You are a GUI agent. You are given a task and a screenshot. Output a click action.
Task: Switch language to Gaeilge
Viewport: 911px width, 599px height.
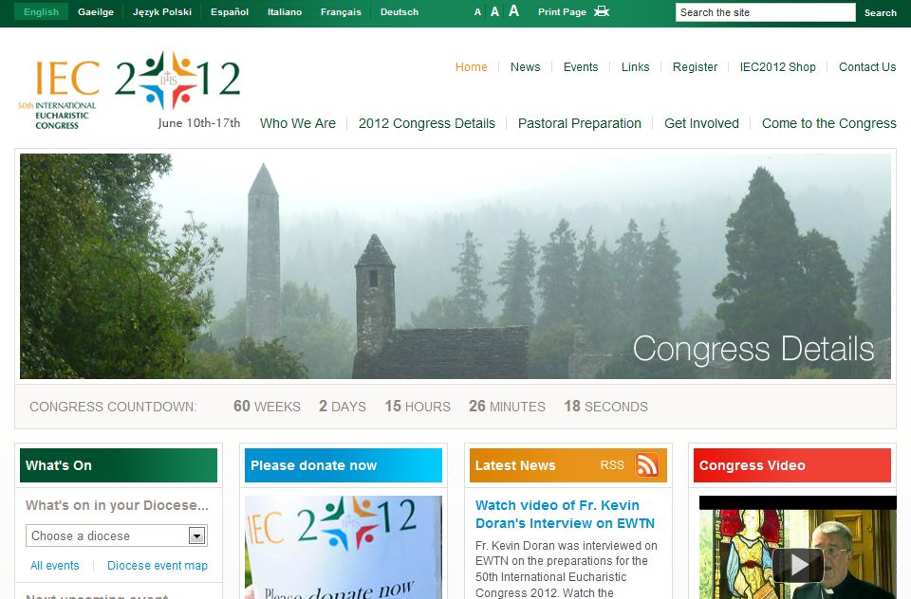pyautogui.click(x=95, y=12)
